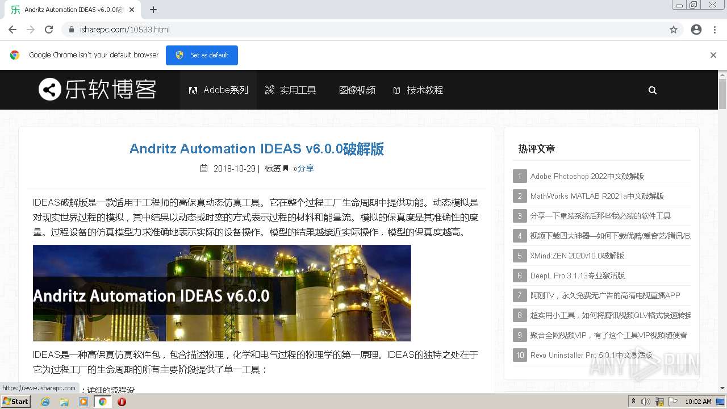Image resolution: width=727 pixels, height=409 pixels.
Task: Click the vertical scrollbar thumb
Action: [722, 94]
